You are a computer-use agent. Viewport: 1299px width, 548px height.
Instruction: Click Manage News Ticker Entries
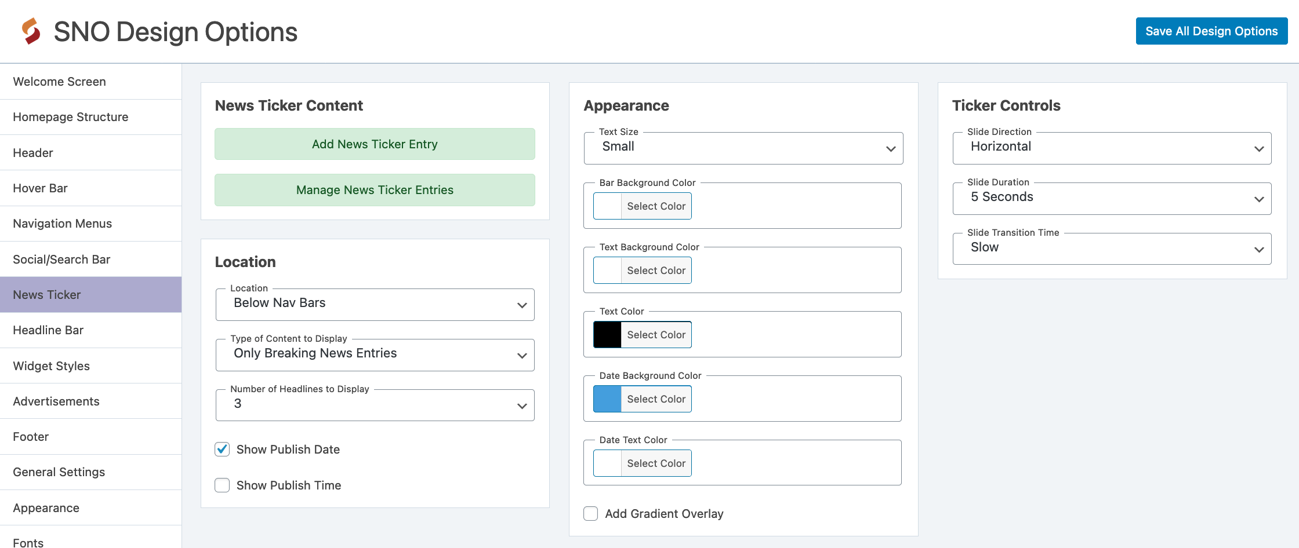pyautogui.click(x=375, y=190)
